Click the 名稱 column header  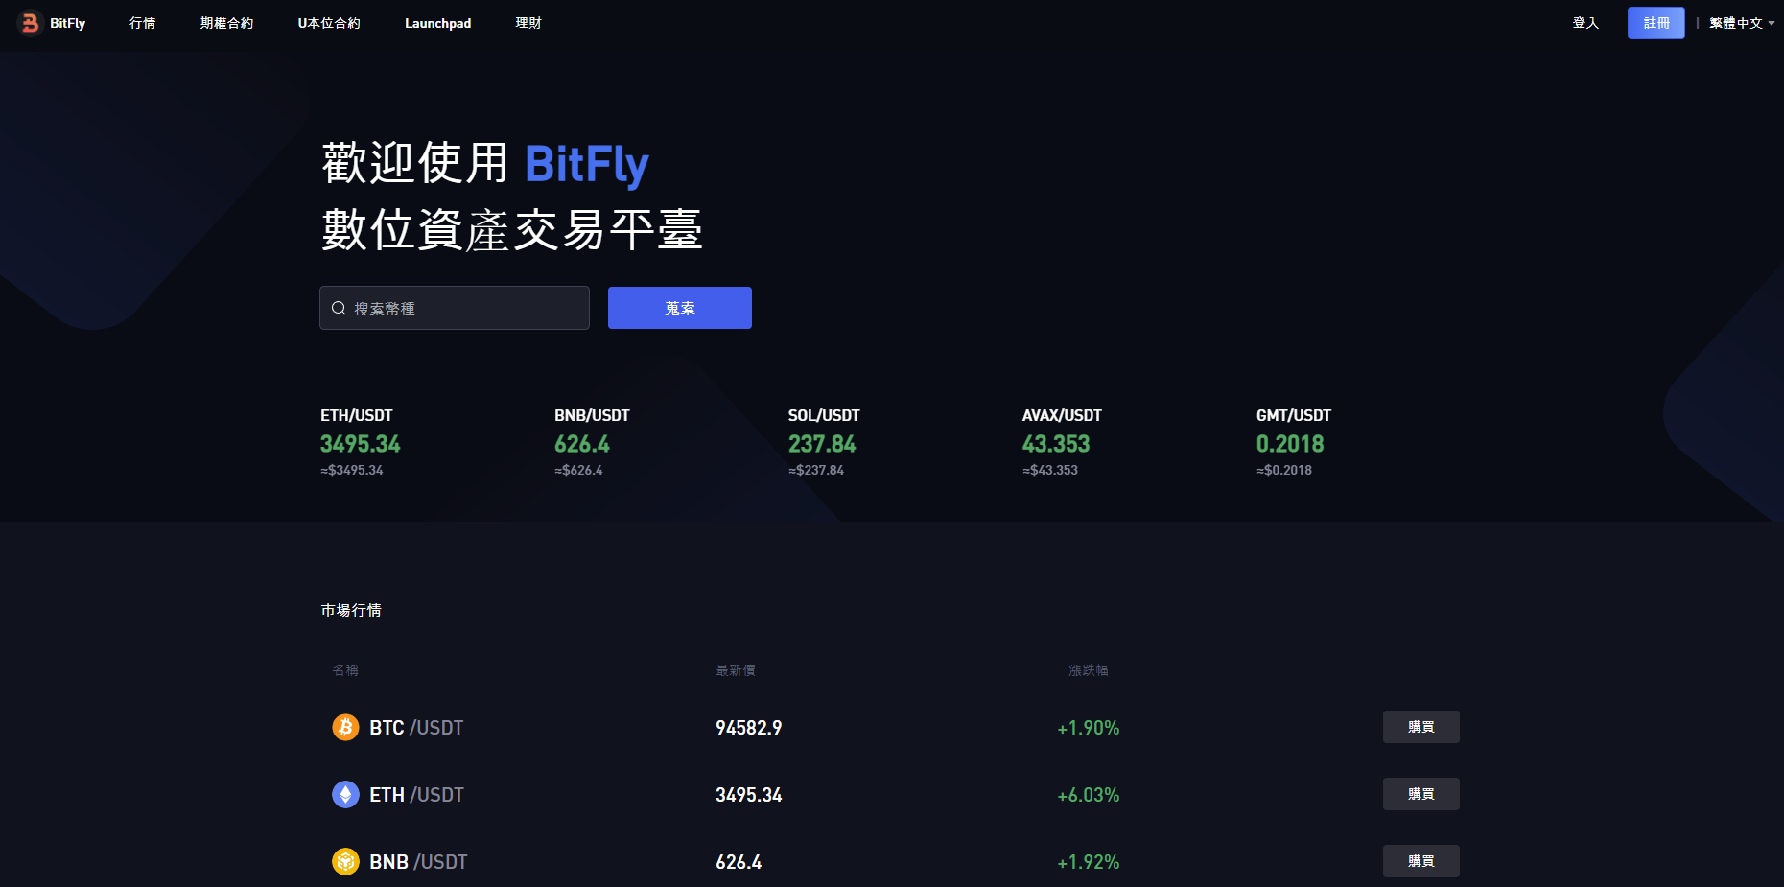[345, 670]
